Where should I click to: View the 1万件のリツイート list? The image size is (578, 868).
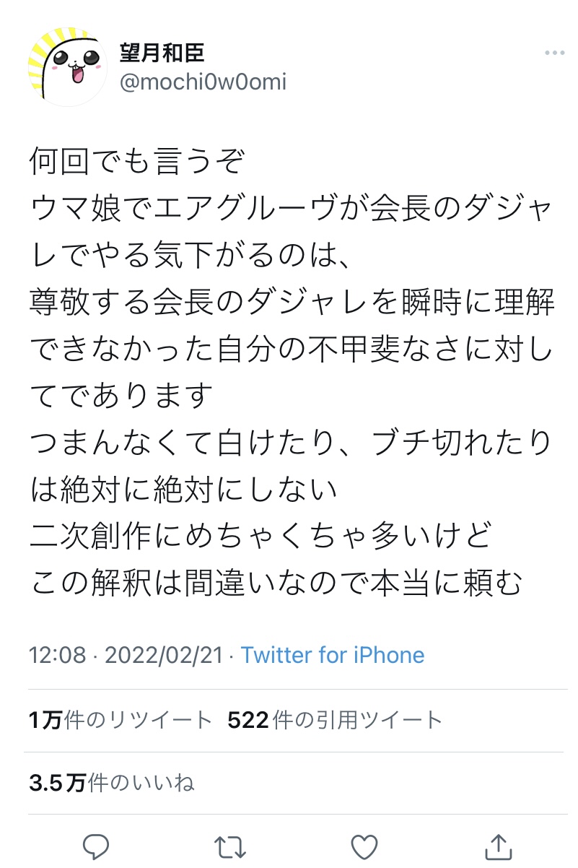point(121,720)
